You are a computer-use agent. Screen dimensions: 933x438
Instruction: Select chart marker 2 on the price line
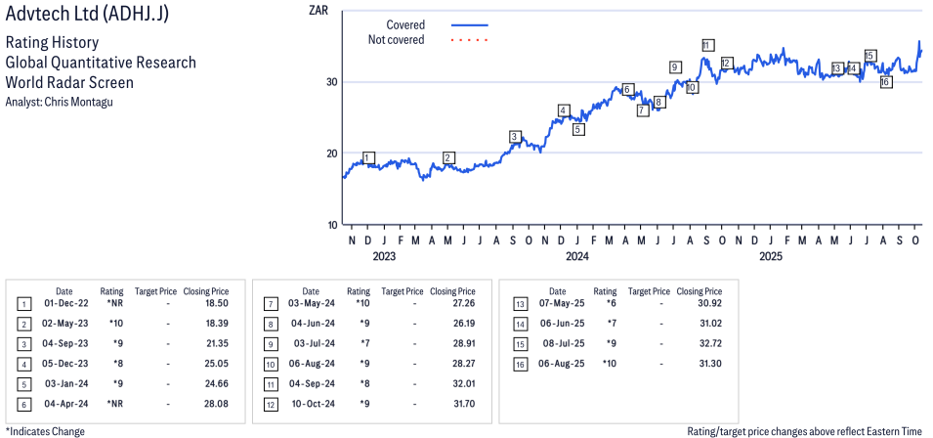click(x=448, y=157)
